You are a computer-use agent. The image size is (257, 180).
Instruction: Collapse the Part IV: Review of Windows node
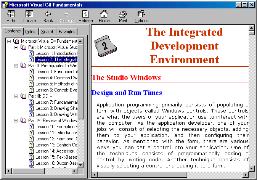16,121
